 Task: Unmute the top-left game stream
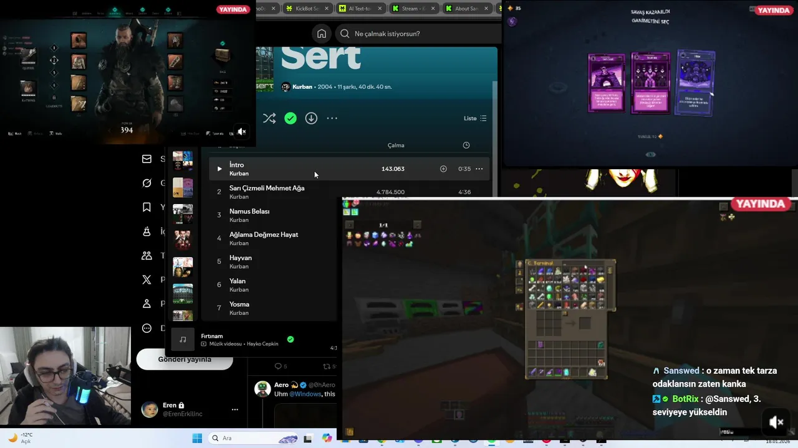[x=241, y=131]
